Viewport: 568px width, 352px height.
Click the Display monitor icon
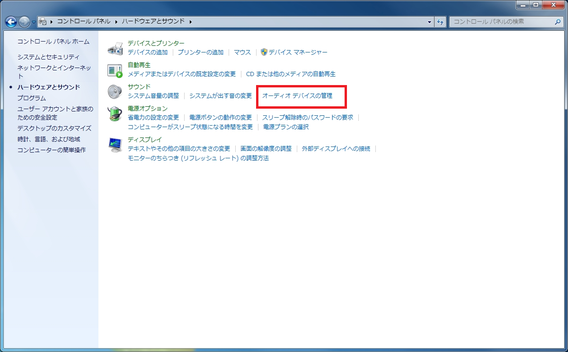115,145
